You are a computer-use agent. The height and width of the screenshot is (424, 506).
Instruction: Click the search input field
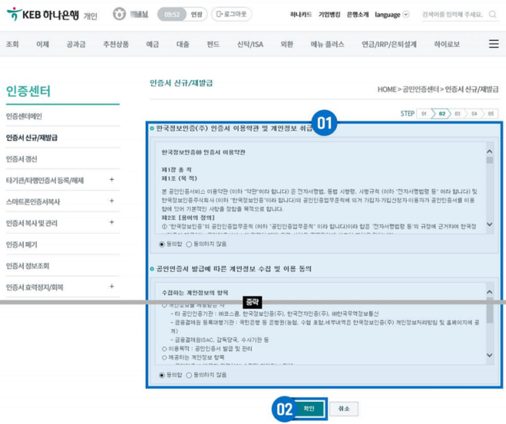click(x=452, y=15)
